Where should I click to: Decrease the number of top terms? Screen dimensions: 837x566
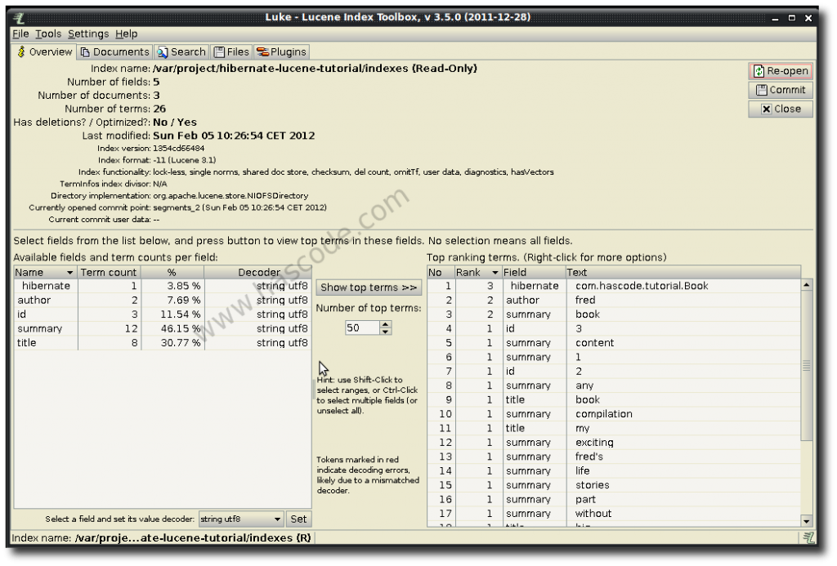pos(386,331)
